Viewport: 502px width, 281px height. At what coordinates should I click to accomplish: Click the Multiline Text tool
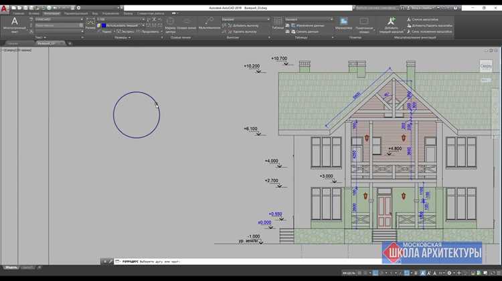coord(15,25)
